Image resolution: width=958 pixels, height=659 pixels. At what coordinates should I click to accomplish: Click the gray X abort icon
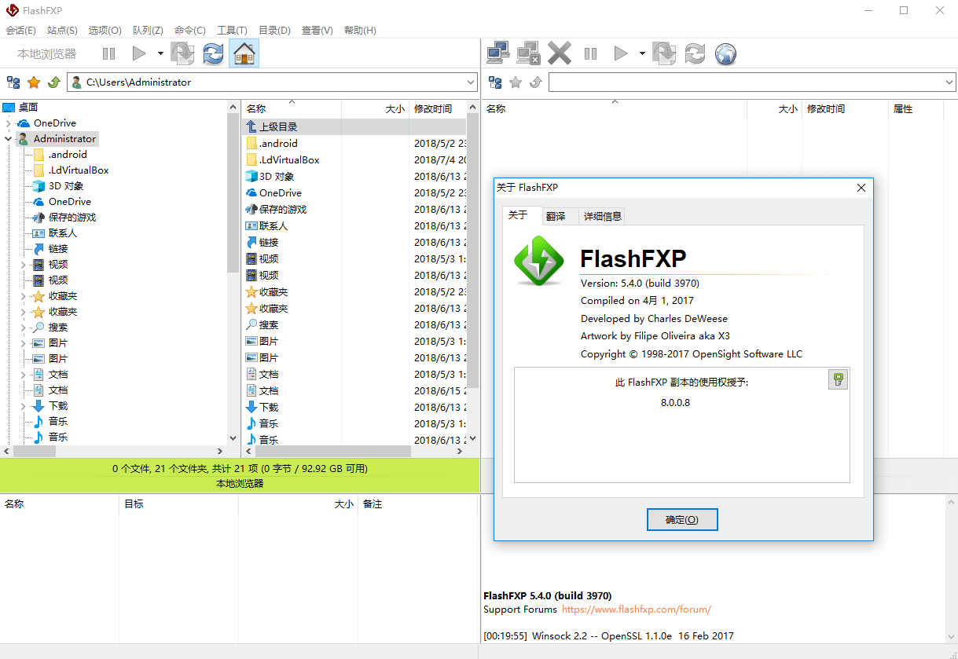(x=560, y=53)
